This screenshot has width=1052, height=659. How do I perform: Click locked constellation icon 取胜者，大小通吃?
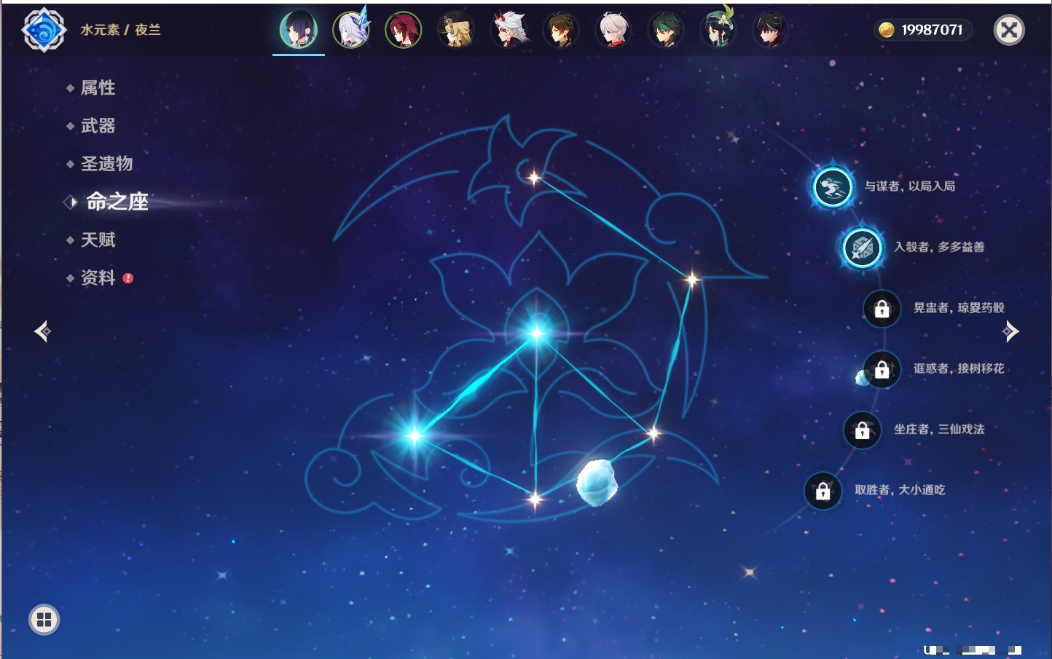tap(823, 491)
